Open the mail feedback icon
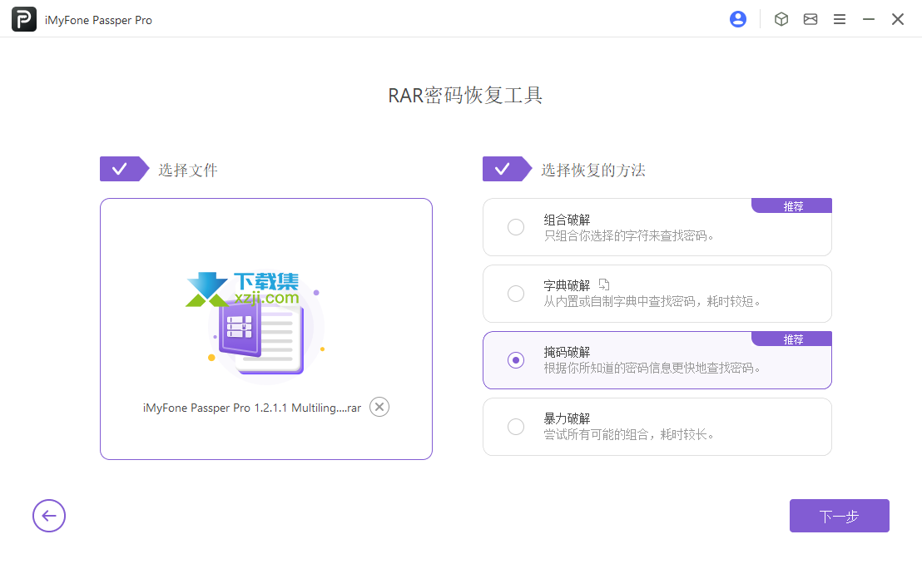This screenshot has height=564, width=922. (810, 19)
